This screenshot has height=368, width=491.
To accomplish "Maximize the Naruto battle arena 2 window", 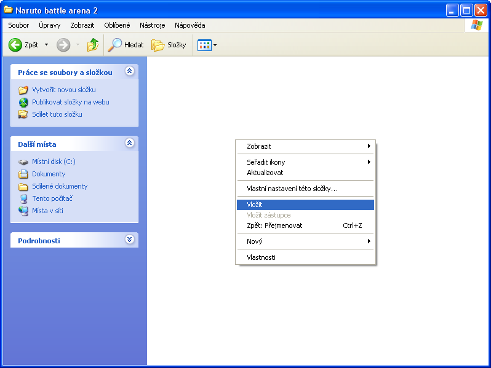I will [466, 10].
